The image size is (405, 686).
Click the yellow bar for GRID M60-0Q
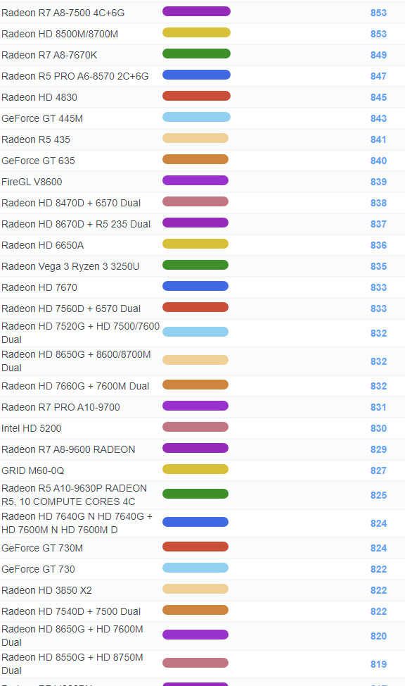pos(195,469)
